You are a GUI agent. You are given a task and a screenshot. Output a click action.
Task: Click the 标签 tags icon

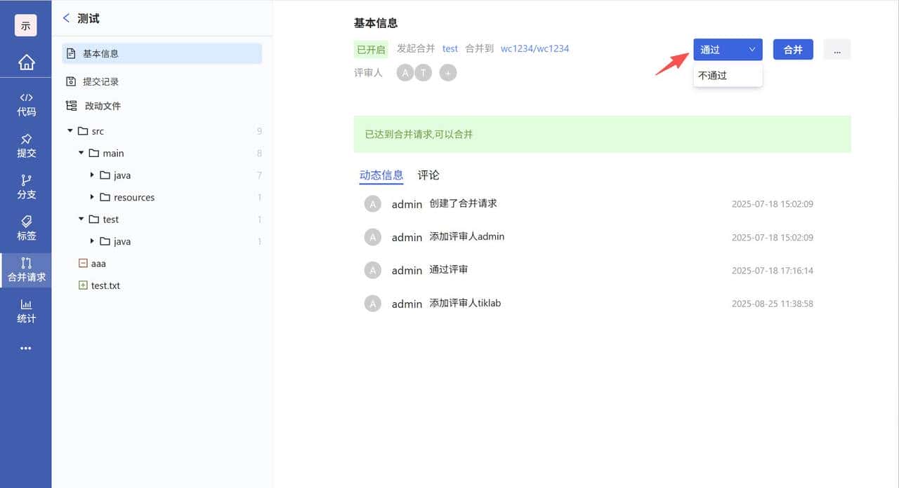tap(26, 229)
